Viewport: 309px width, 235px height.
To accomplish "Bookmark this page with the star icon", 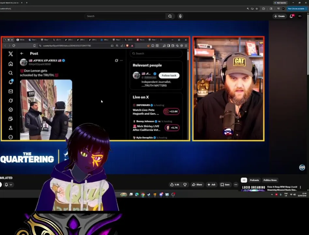I will point(257,9).
